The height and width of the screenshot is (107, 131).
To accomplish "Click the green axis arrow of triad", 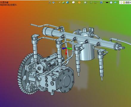I will point(70,48).
